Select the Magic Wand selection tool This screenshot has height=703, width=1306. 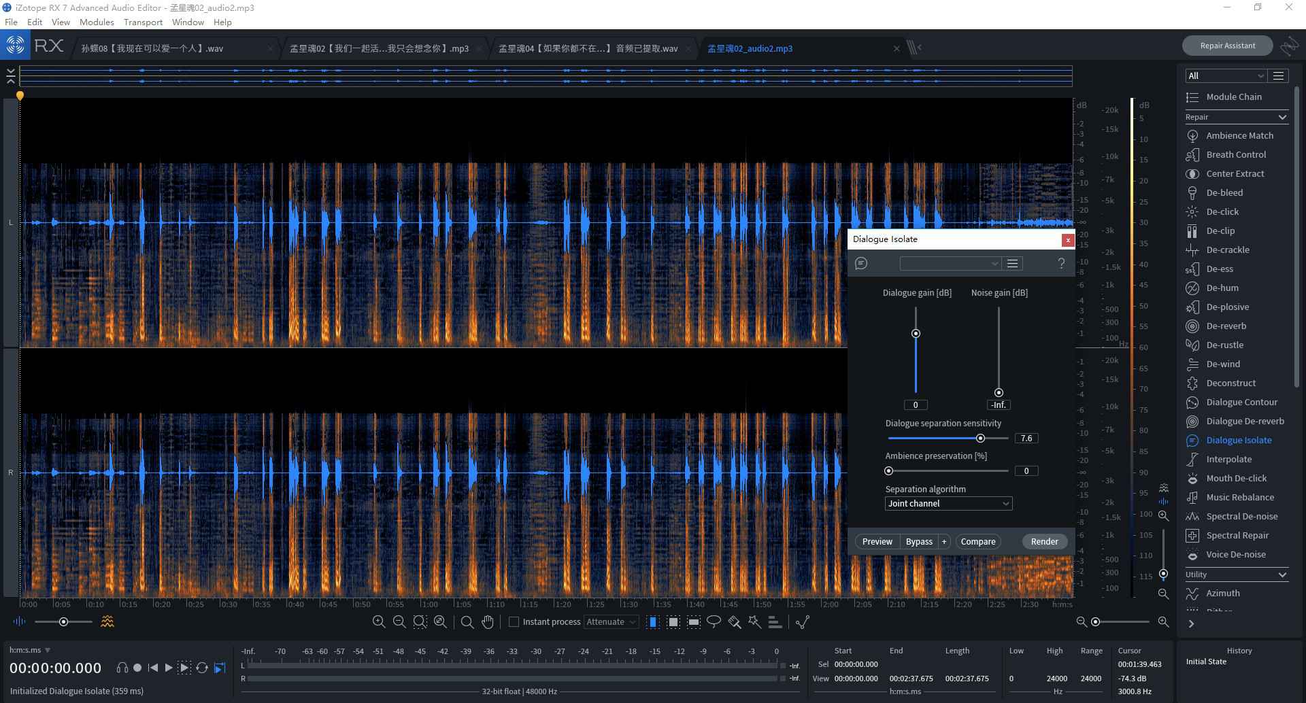(x=754, y=621)
